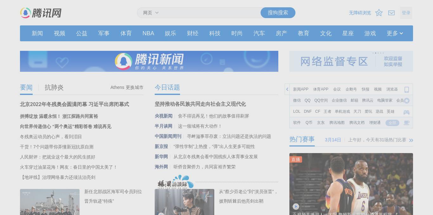Open 体育APP link
The image size is (433, 215).
[321, 89]
